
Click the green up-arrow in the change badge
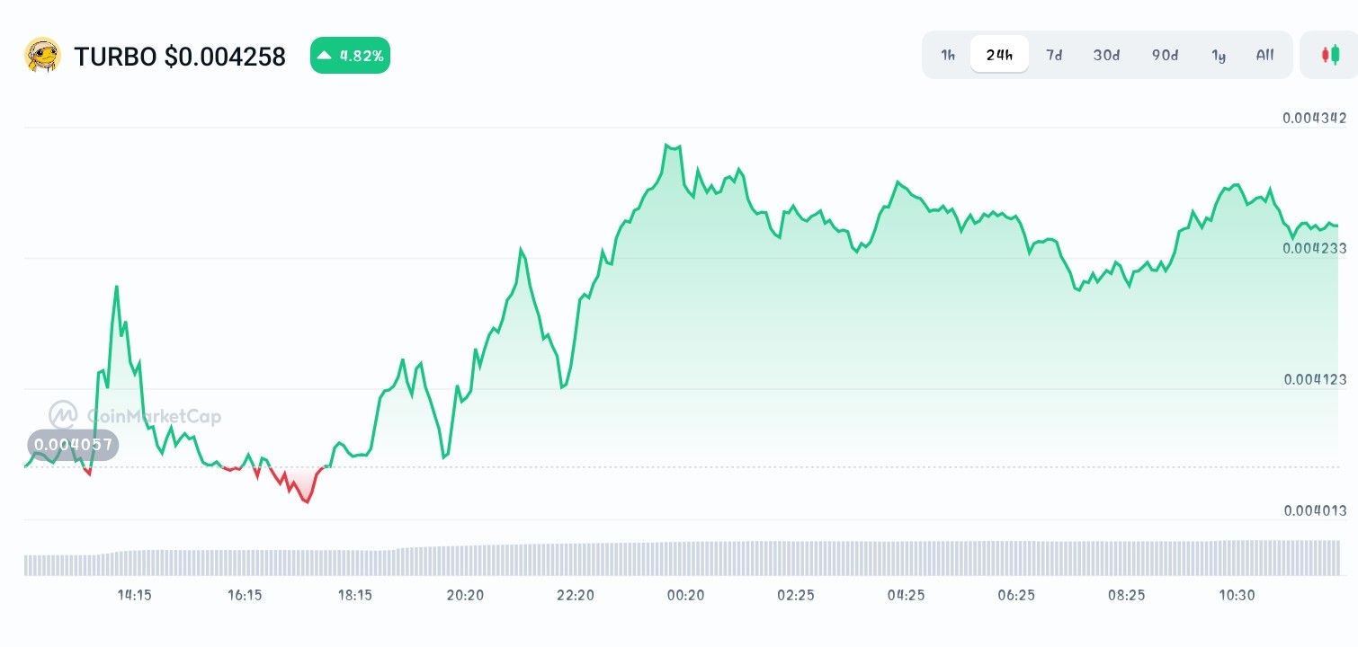(325, 55)
